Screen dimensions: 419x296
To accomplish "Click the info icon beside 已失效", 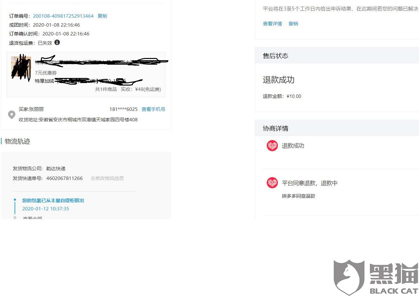I will 57,42.
